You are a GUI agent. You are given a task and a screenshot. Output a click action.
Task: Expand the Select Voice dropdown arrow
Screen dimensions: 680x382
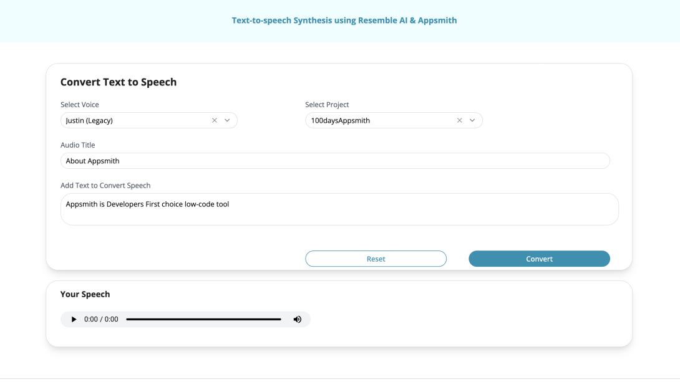[x=227, y=120]
